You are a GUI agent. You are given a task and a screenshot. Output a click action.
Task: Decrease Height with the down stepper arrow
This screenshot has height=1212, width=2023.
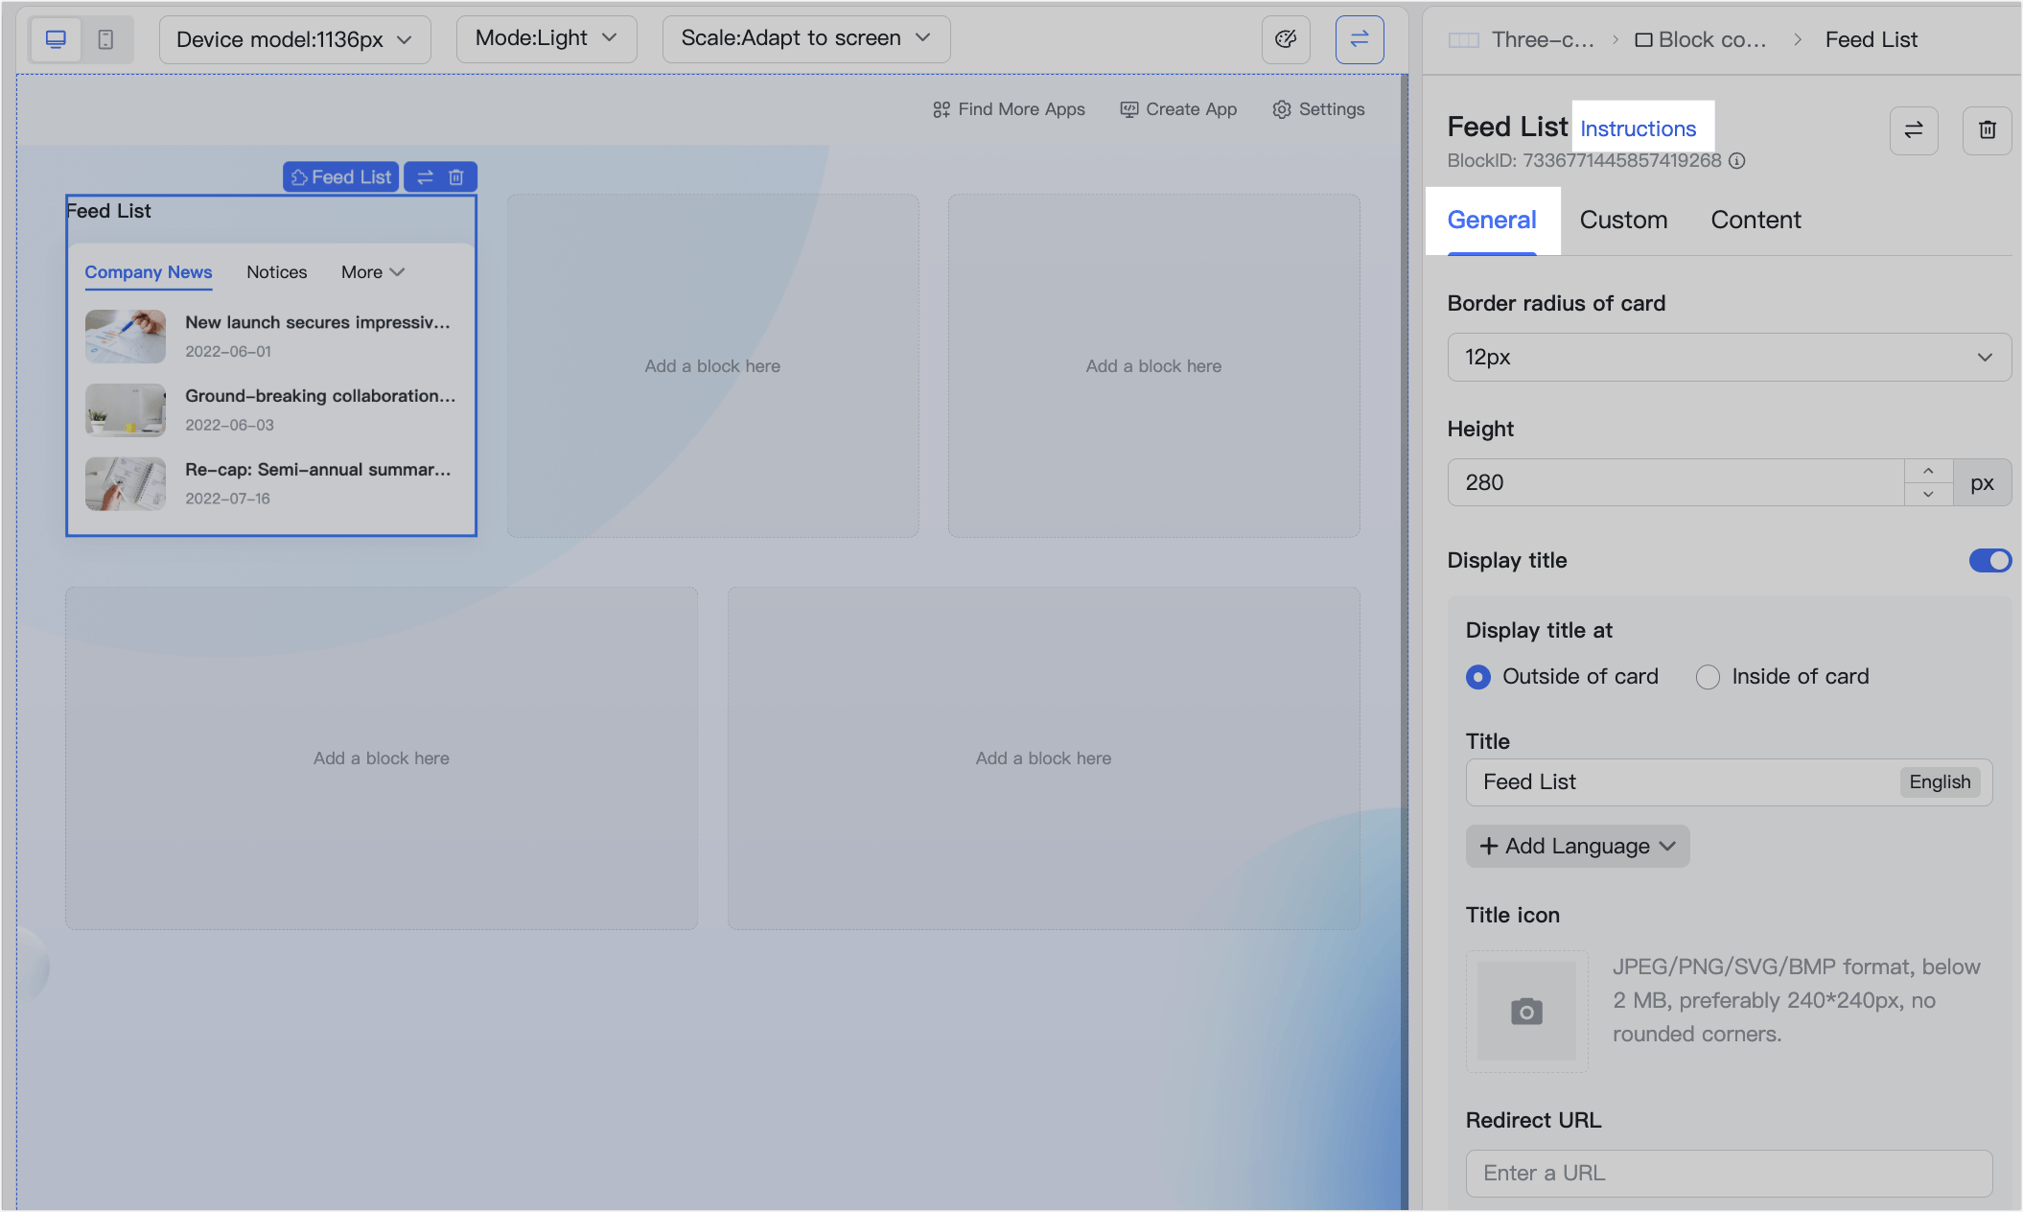1928,494
